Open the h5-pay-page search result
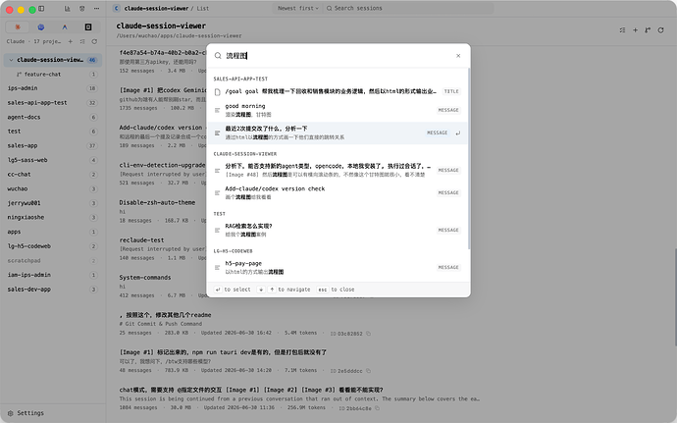 pyautogui.click(x=338, y=268)
